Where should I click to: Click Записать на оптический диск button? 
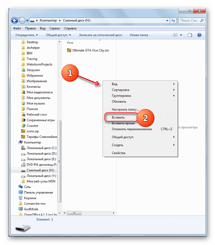point(100,35)
